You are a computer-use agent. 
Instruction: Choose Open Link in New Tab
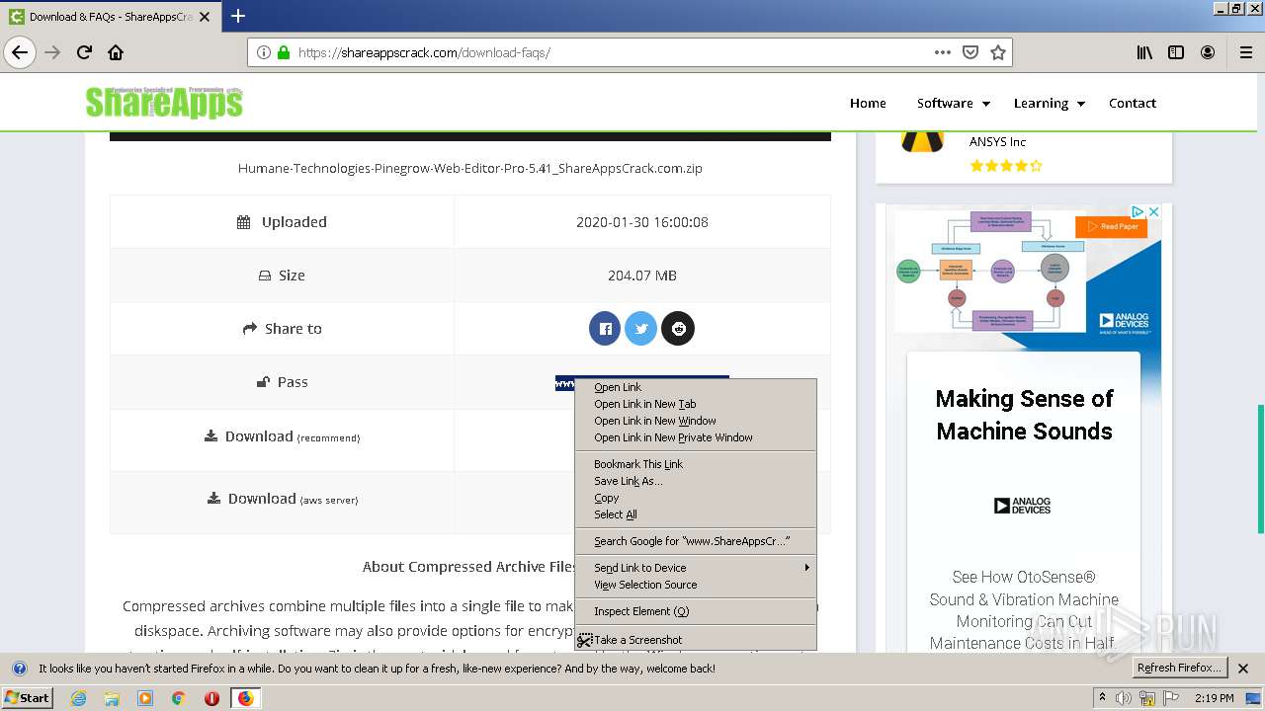[x=696, y=404]
